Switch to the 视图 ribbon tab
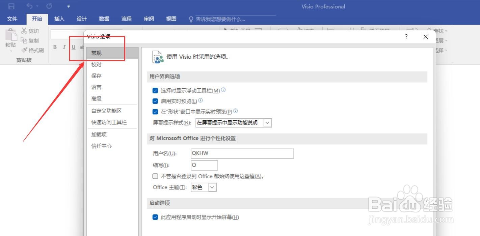480x236 pixels. tap(171, 19)
